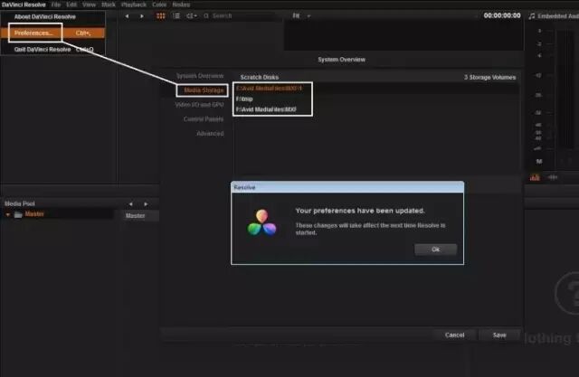Viewport: 579px width, 377px height.
Task: Select the third Avid MediaFiles scratch disk row
Action: 266,109
